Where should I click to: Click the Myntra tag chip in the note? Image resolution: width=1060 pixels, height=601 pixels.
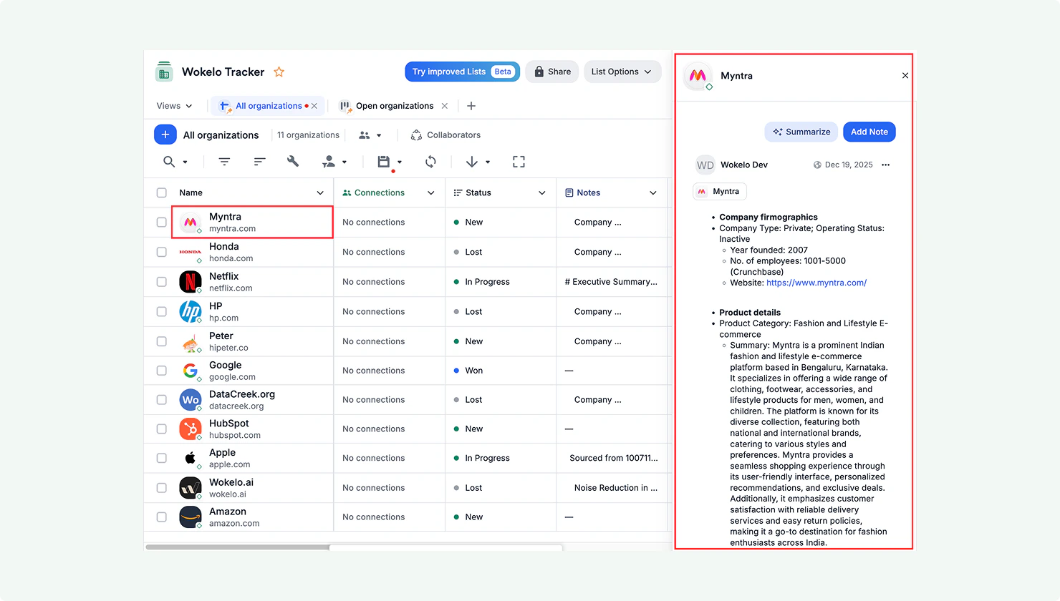click(720, 191)
